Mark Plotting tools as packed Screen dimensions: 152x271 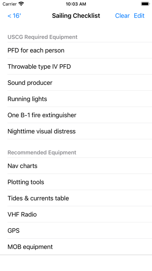pyautogui.click(x=76, y=182)
